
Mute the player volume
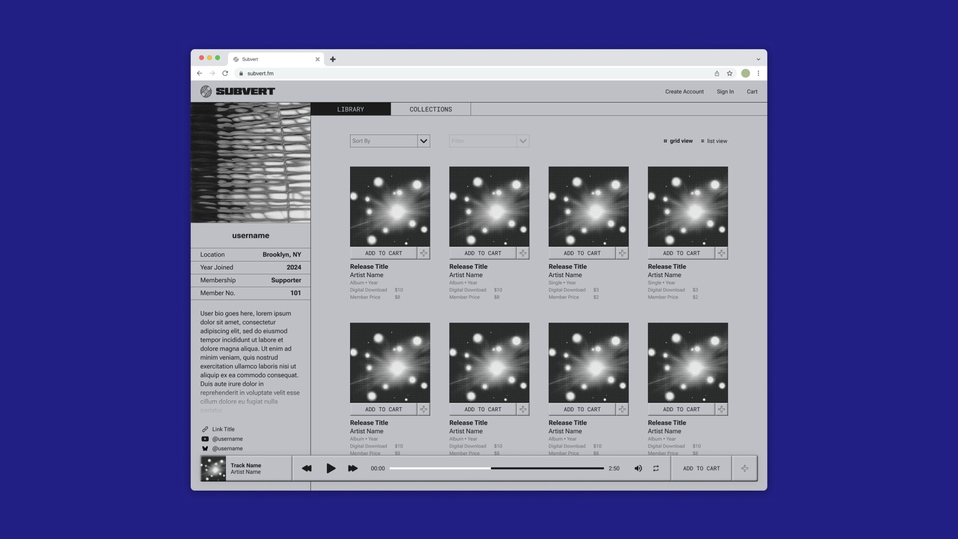[638, 468]
